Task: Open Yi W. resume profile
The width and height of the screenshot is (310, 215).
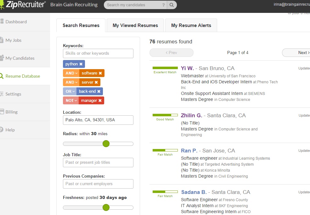Action: [x=187, y=68]
